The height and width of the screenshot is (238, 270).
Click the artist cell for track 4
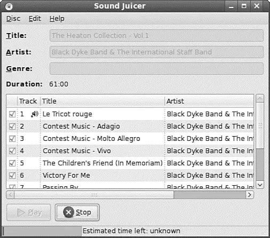210,151
